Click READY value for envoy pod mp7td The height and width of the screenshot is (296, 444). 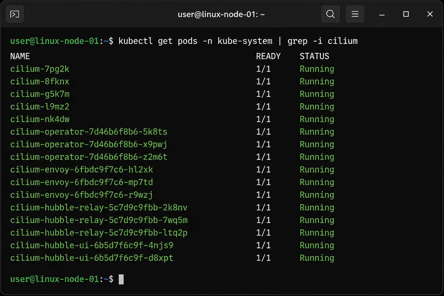pos(263,182)
